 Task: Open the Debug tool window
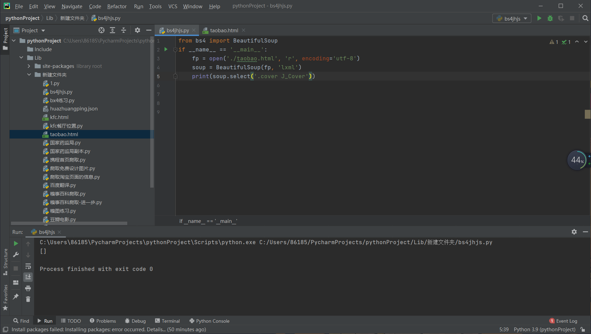[x=135, y=321]
